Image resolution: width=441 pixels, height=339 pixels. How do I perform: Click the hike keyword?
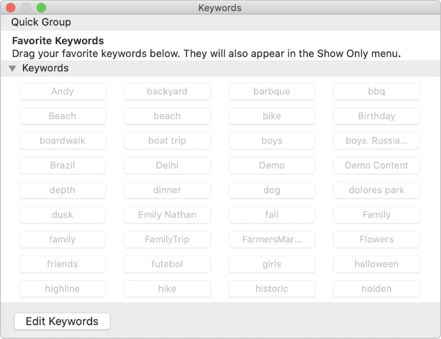[167, 289]
